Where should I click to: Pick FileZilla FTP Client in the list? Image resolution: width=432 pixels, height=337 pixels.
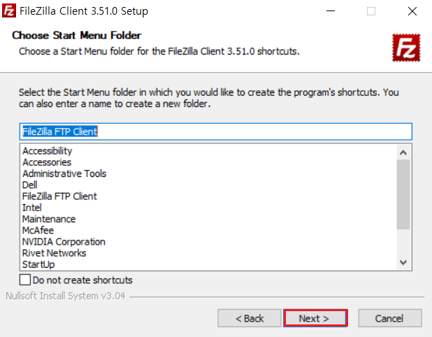tap(59, 196)
